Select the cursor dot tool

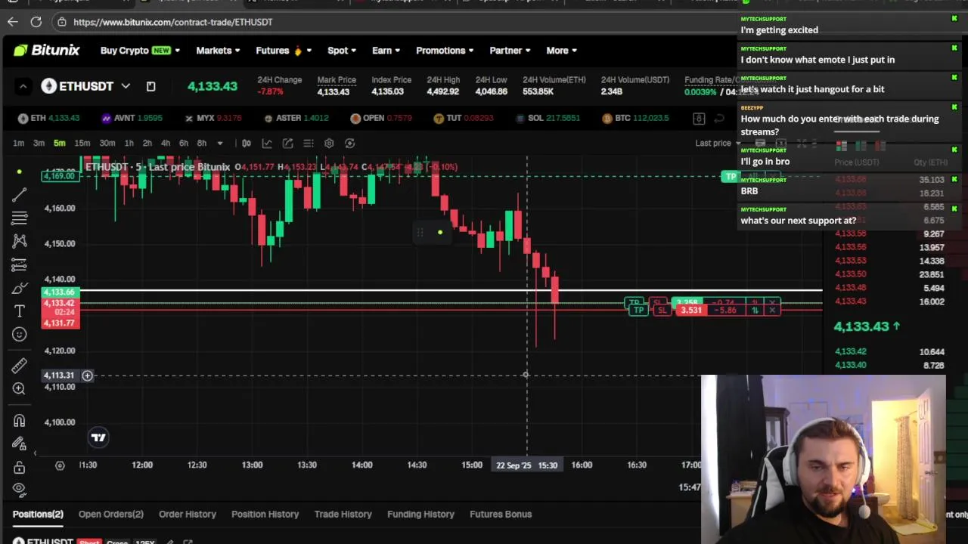point(19,172)
